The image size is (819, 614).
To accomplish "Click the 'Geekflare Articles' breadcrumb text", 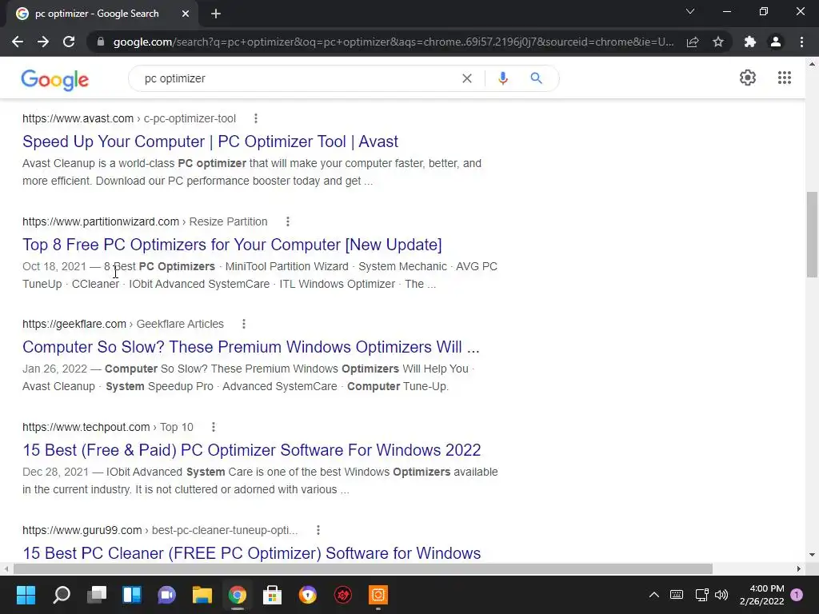I will 180,324.
